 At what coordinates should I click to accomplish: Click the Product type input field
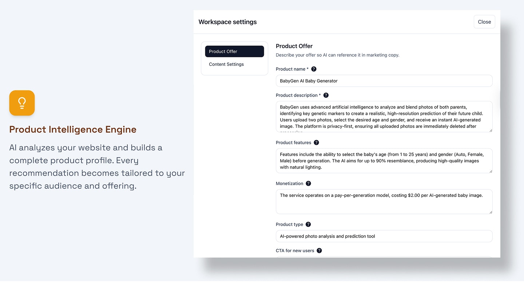coord(384,236)
